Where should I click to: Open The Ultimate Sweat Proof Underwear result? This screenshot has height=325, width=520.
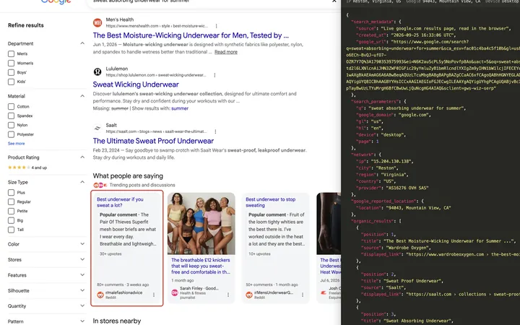153,141
